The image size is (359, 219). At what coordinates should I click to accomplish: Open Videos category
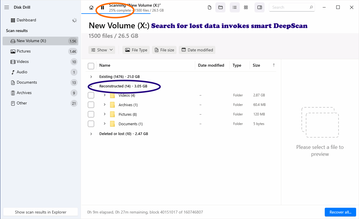(40, 62)
